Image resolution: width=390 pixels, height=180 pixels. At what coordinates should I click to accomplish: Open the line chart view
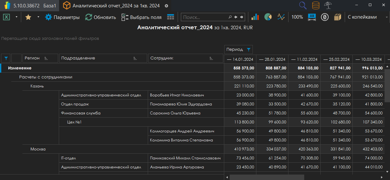click(x=281, y=17)
